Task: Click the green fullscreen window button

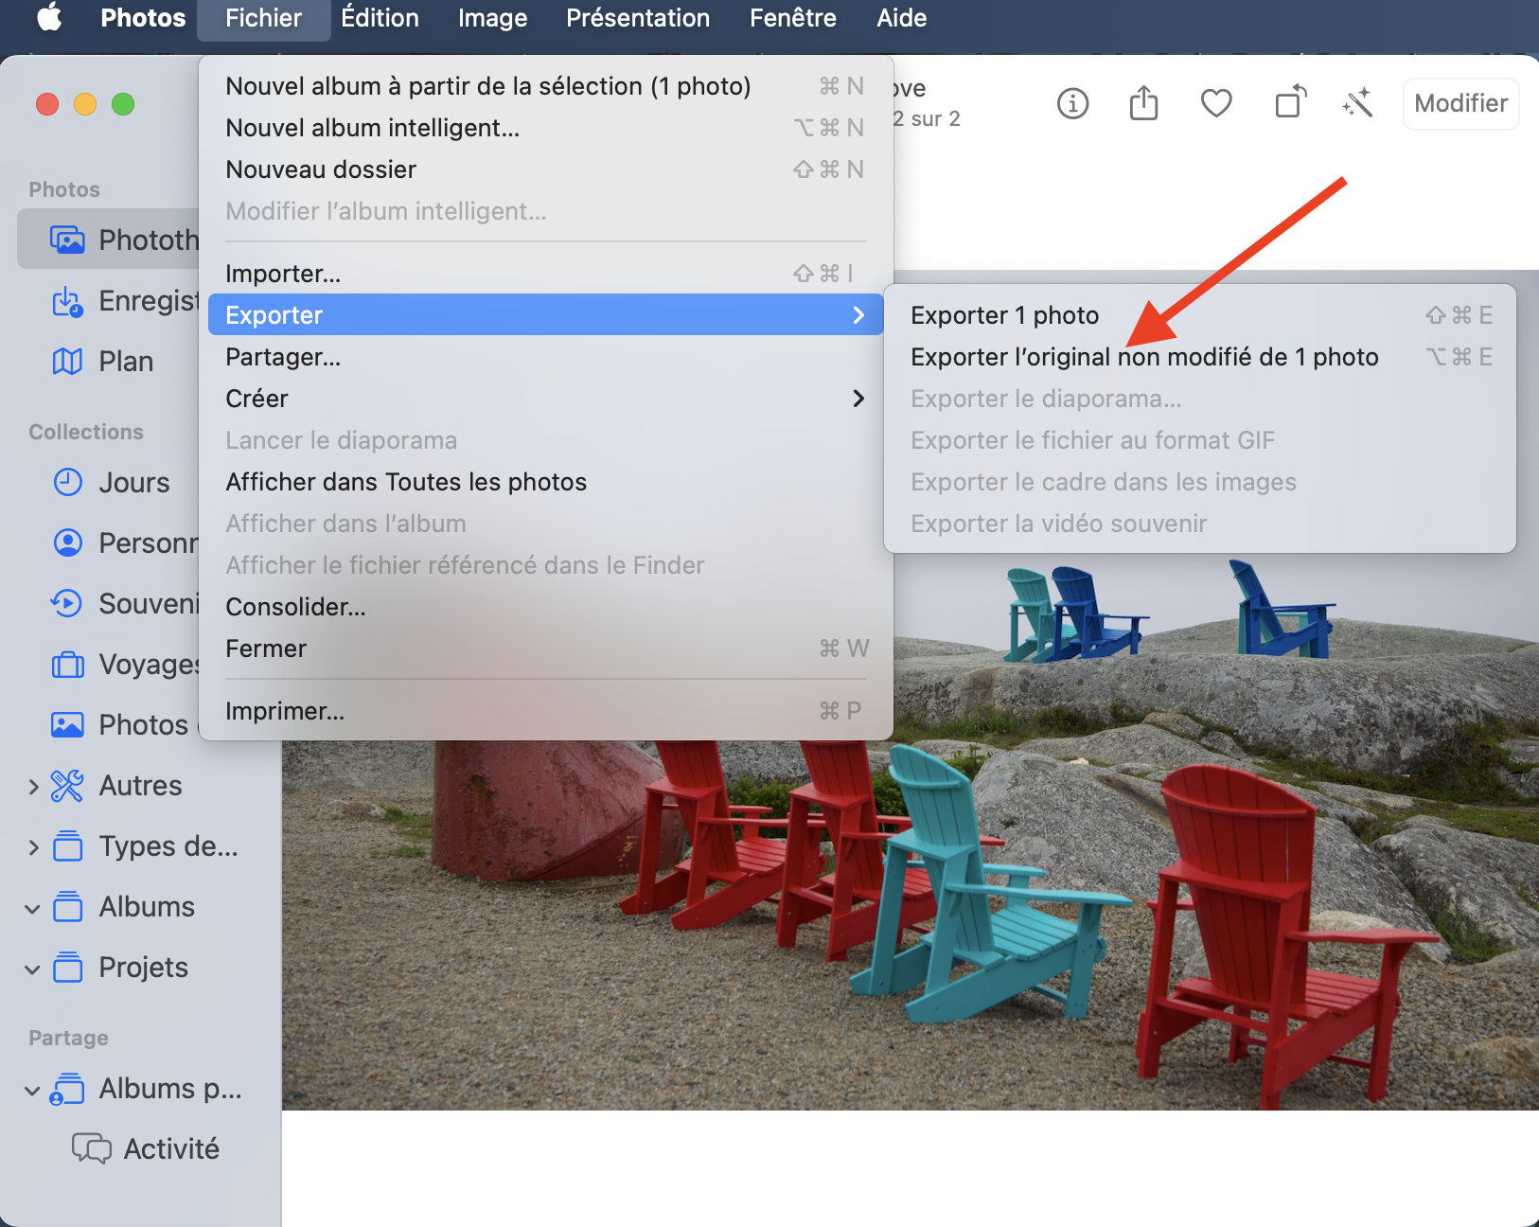Action: (123, 104)
